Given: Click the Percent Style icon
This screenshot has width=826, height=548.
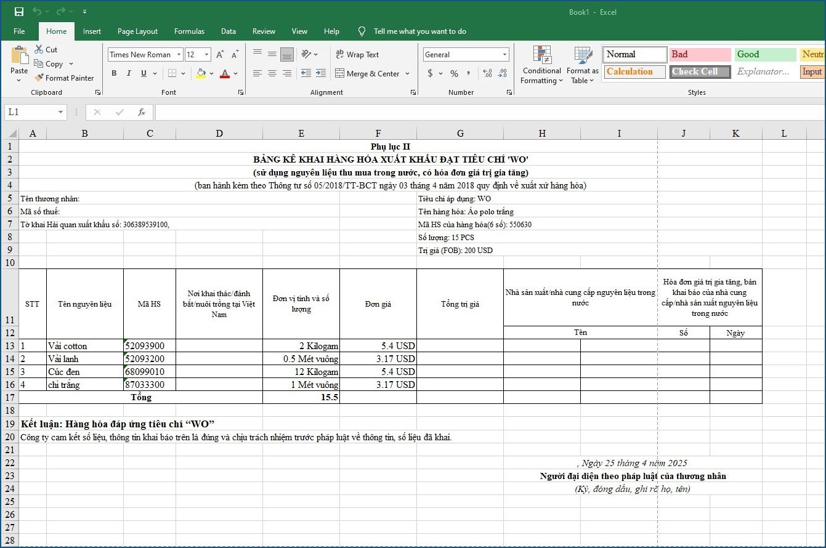Looking at the screenshot, I should click(454, 73).
